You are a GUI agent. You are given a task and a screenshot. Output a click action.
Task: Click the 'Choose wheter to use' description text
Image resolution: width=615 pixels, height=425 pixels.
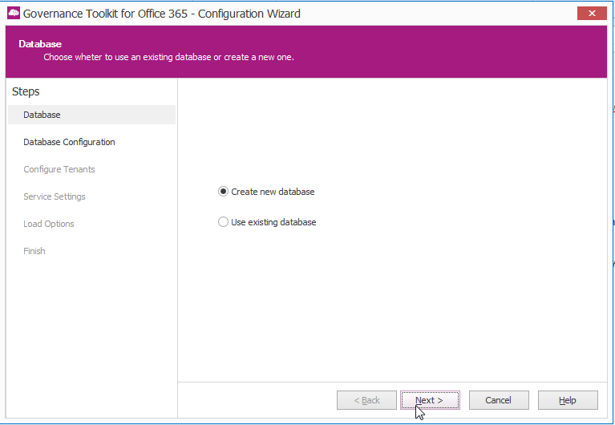tap(168, 57)
